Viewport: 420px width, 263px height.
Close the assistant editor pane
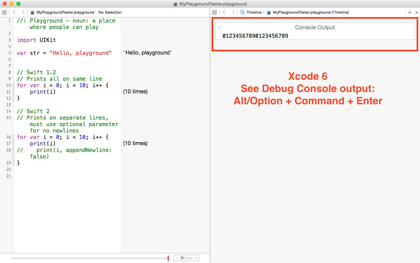416,12
